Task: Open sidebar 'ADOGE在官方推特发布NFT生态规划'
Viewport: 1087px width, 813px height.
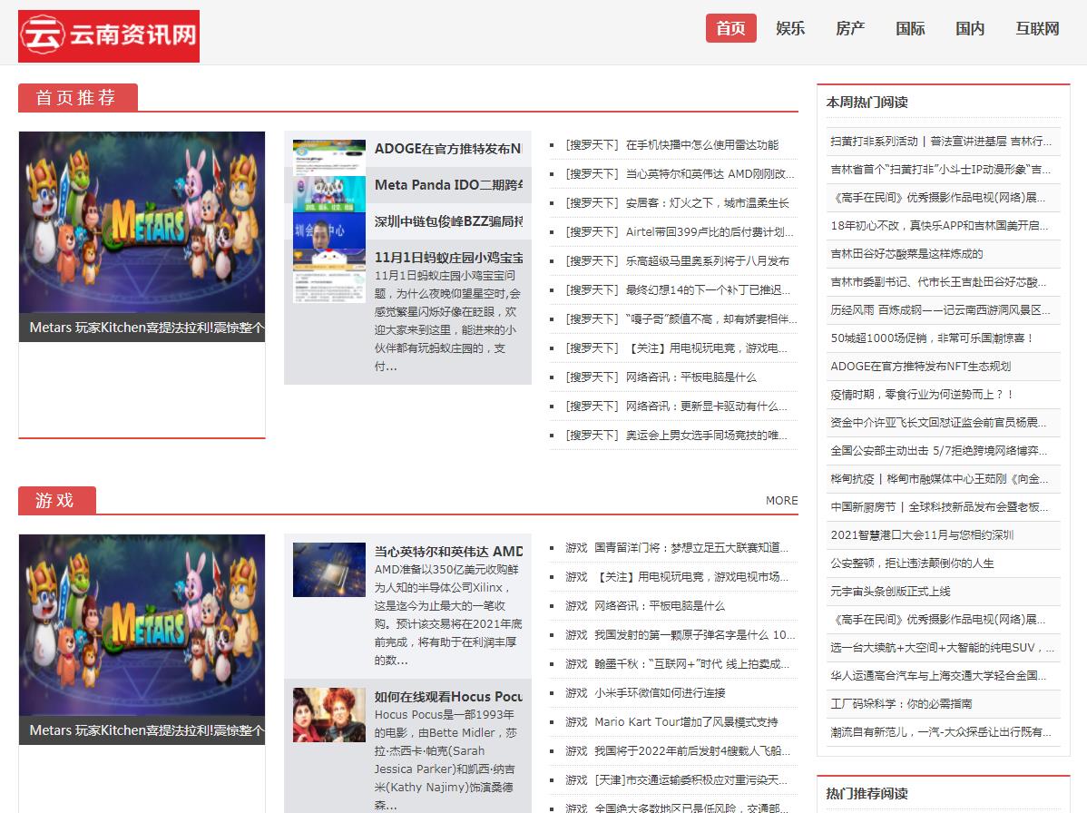Action: click(921, 366)
